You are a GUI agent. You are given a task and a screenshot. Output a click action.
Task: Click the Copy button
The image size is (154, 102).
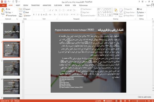(x=8, y=13)
